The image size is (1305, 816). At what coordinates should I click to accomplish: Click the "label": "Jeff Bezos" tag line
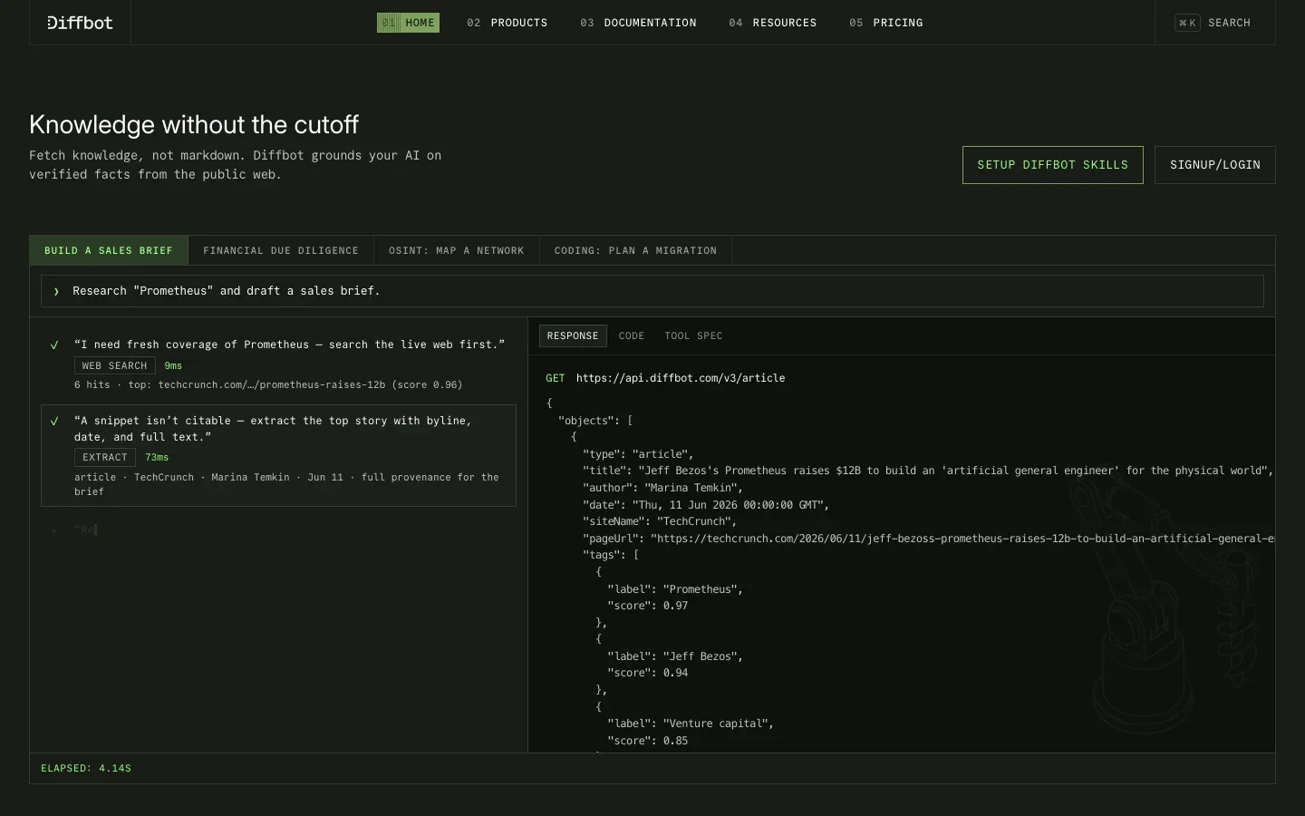[x=675, y=656]
